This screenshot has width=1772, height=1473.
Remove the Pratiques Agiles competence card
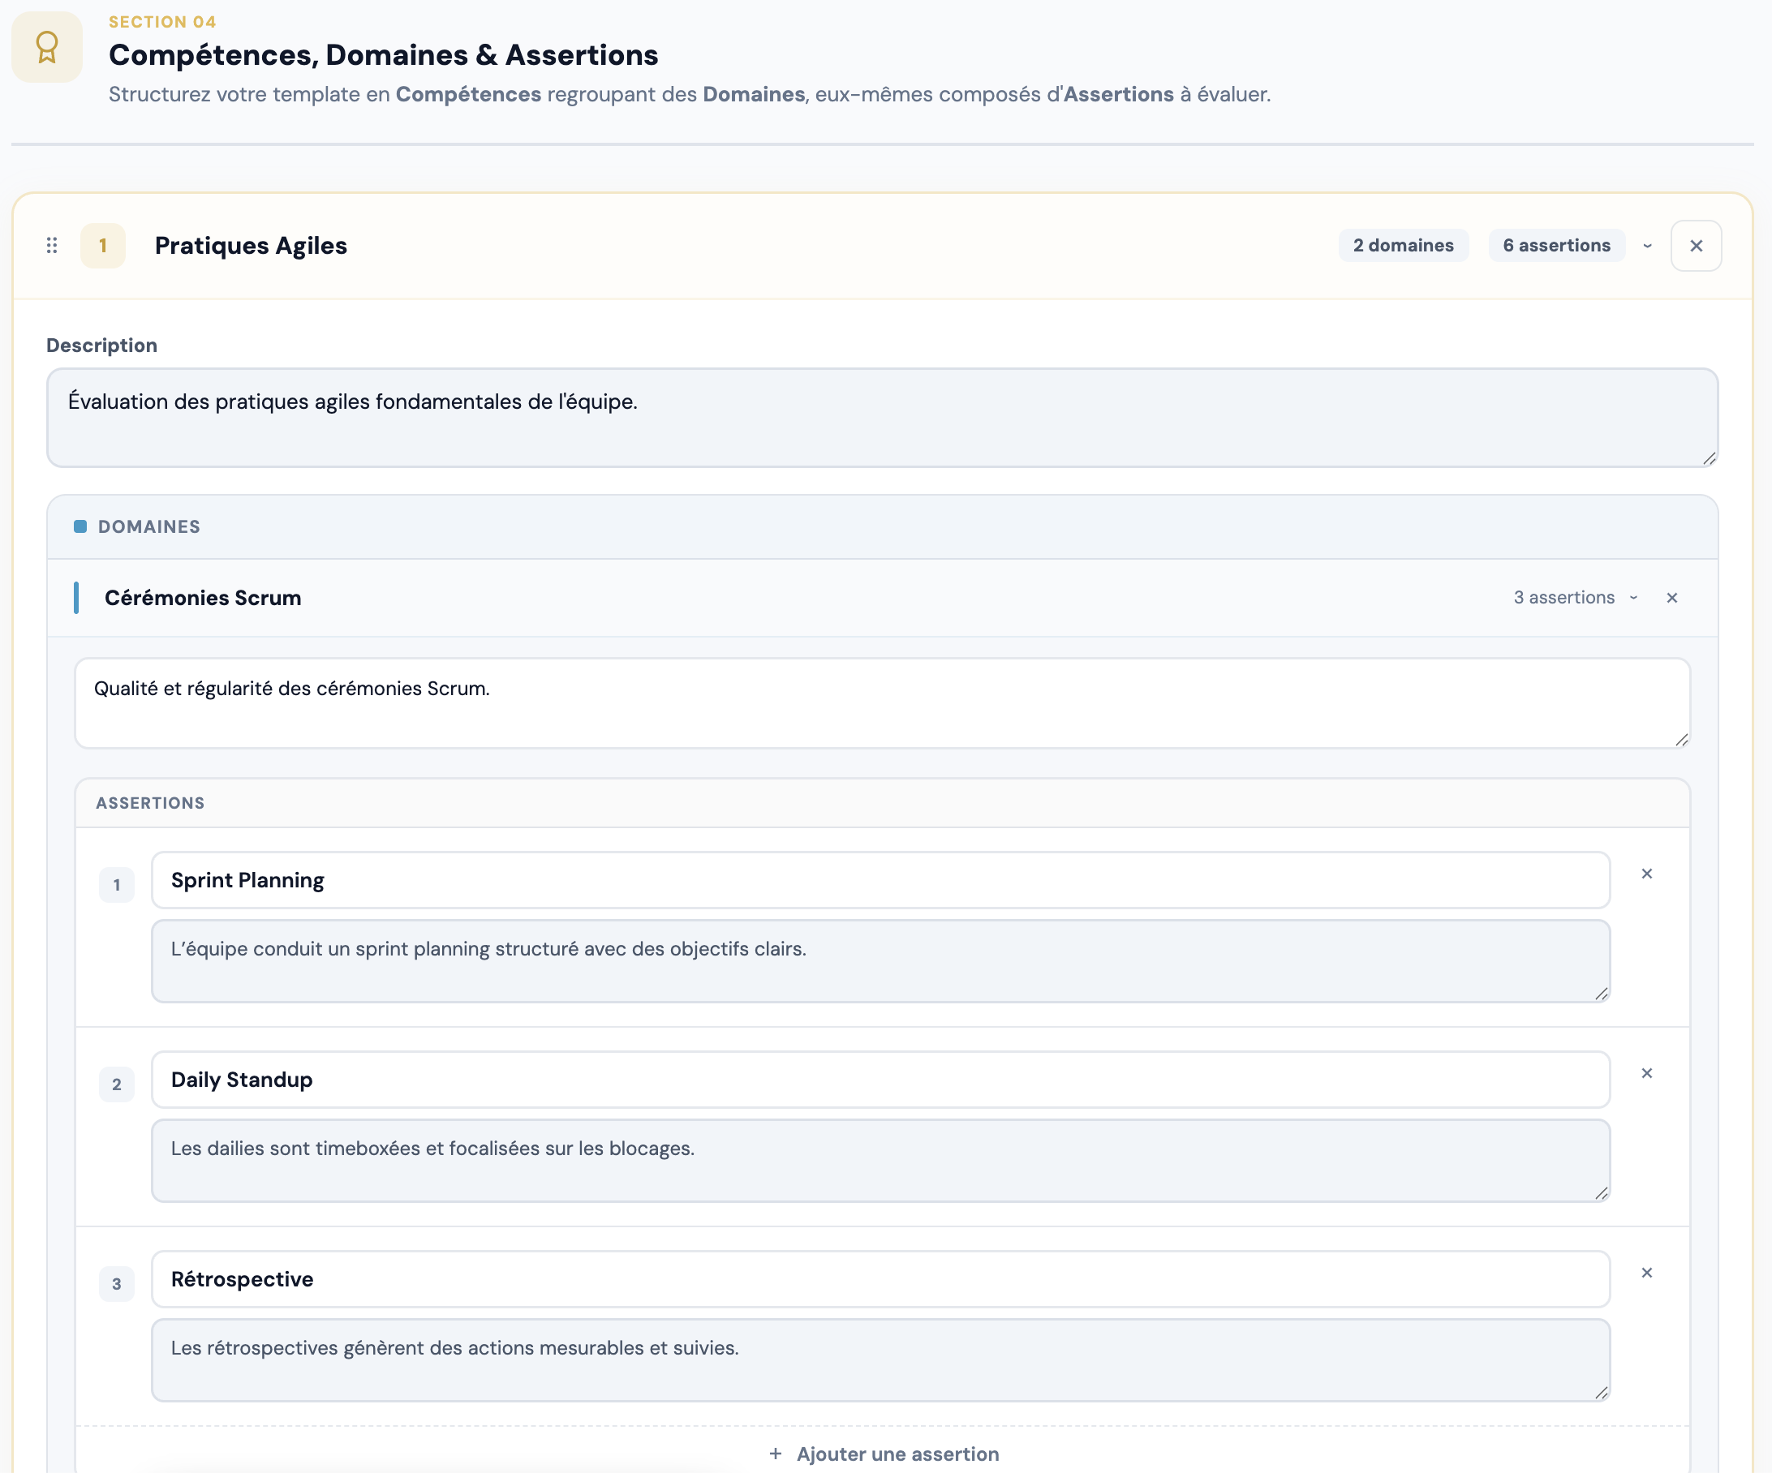click(1695, 246)
